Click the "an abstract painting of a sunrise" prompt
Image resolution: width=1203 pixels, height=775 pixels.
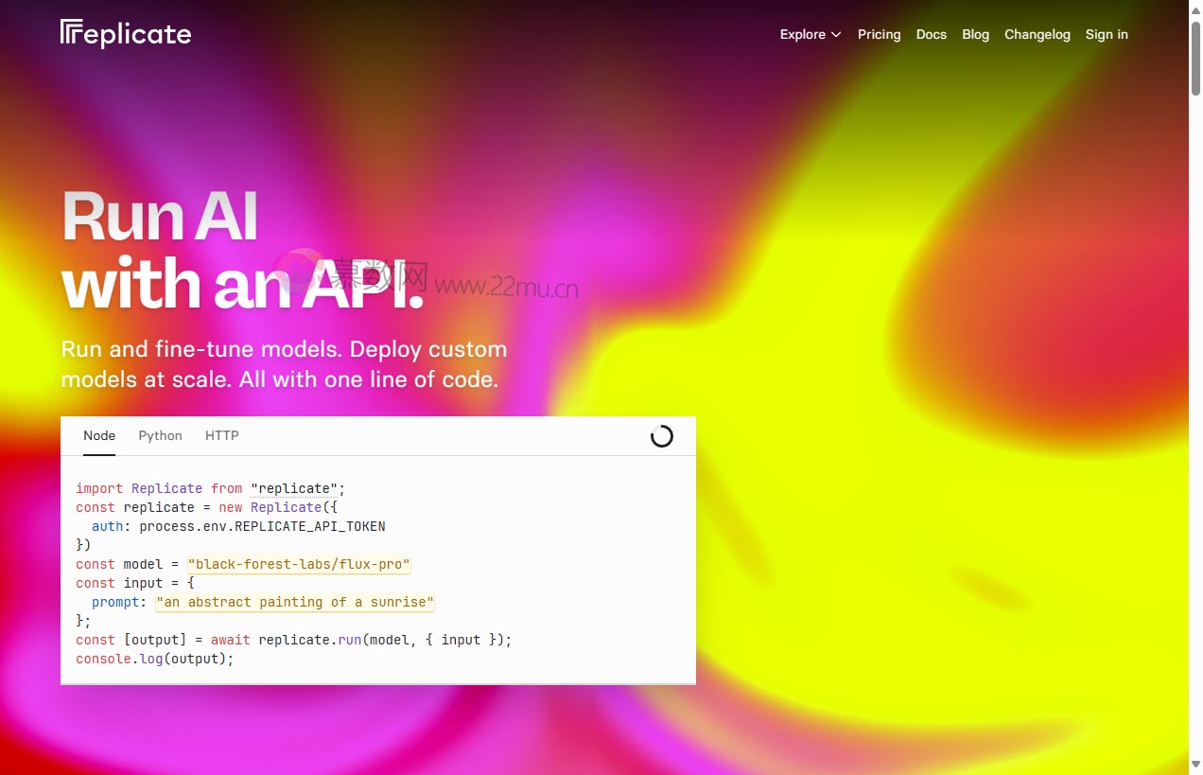[295, 603]
